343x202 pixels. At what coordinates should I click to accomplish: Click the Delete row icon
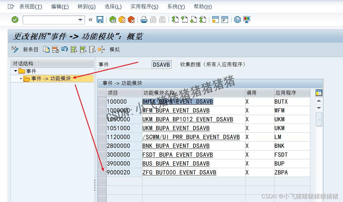(55, 49)
